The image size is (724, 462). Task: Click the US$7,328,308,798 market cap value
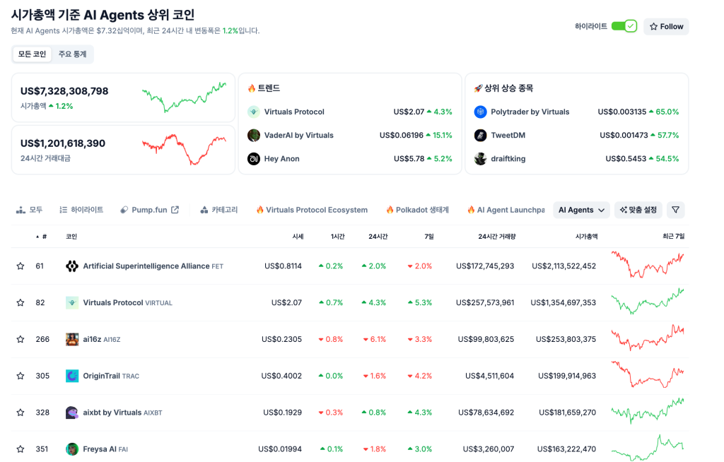pyautogui.click(x=64, y=91)
